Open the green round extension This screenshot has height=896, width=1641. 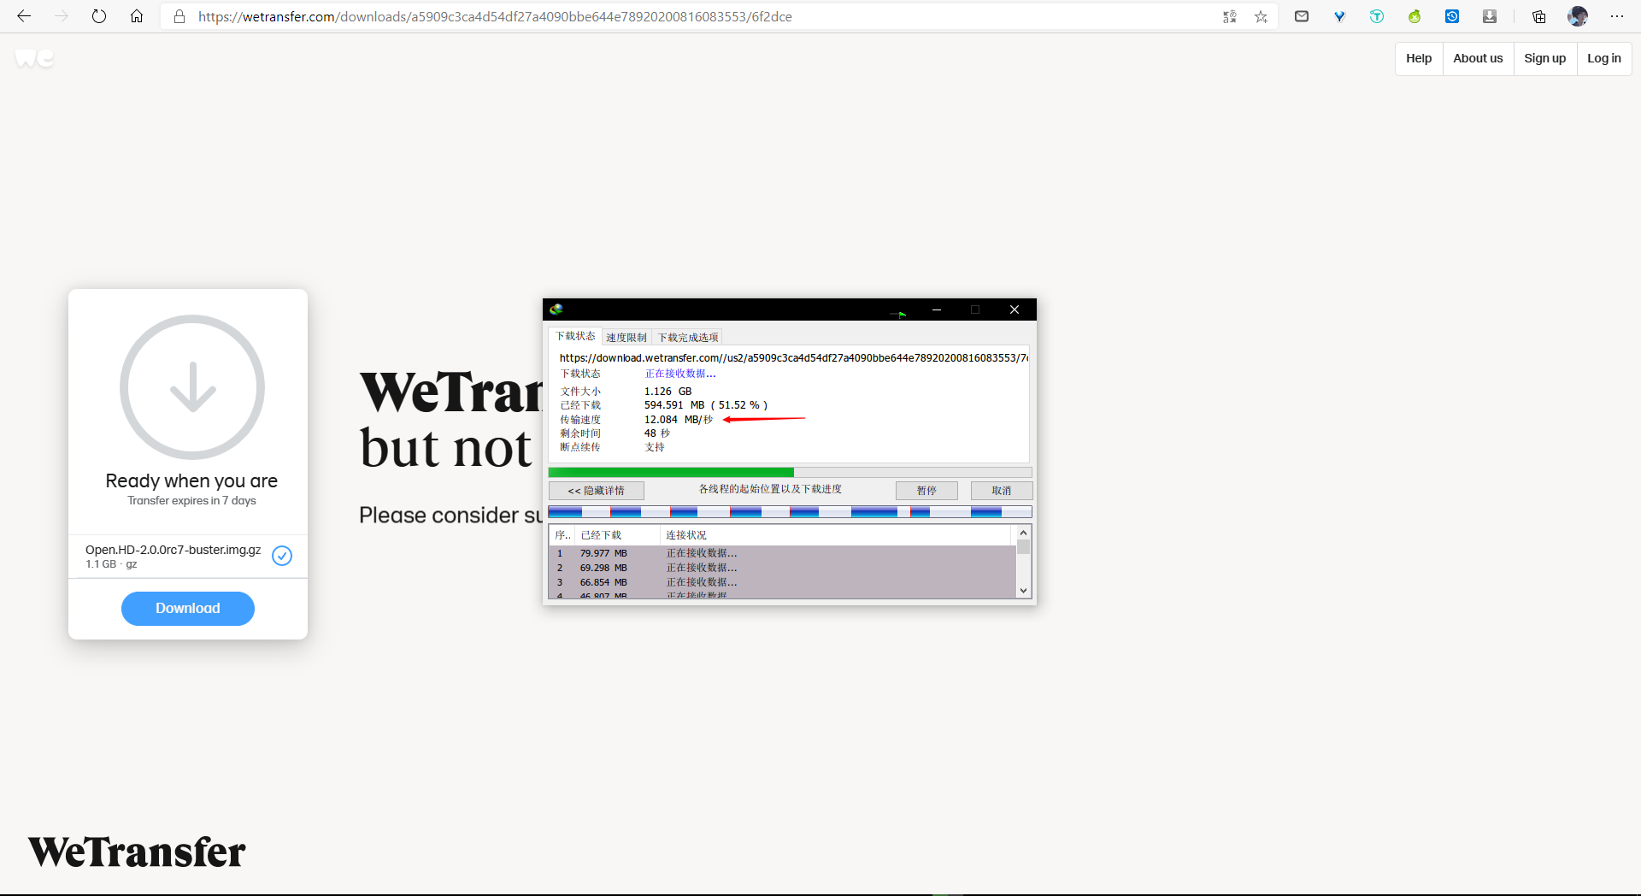pyautogui.click(x=1415, y=16)
